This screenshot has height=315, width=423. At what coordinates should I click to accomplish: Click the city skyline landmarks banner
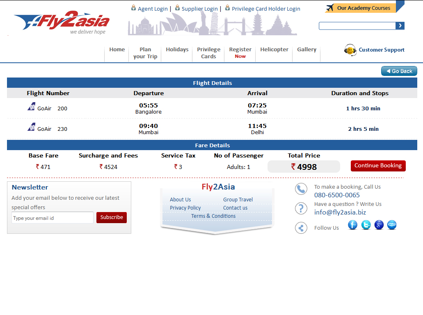click(x=213, y=24)
